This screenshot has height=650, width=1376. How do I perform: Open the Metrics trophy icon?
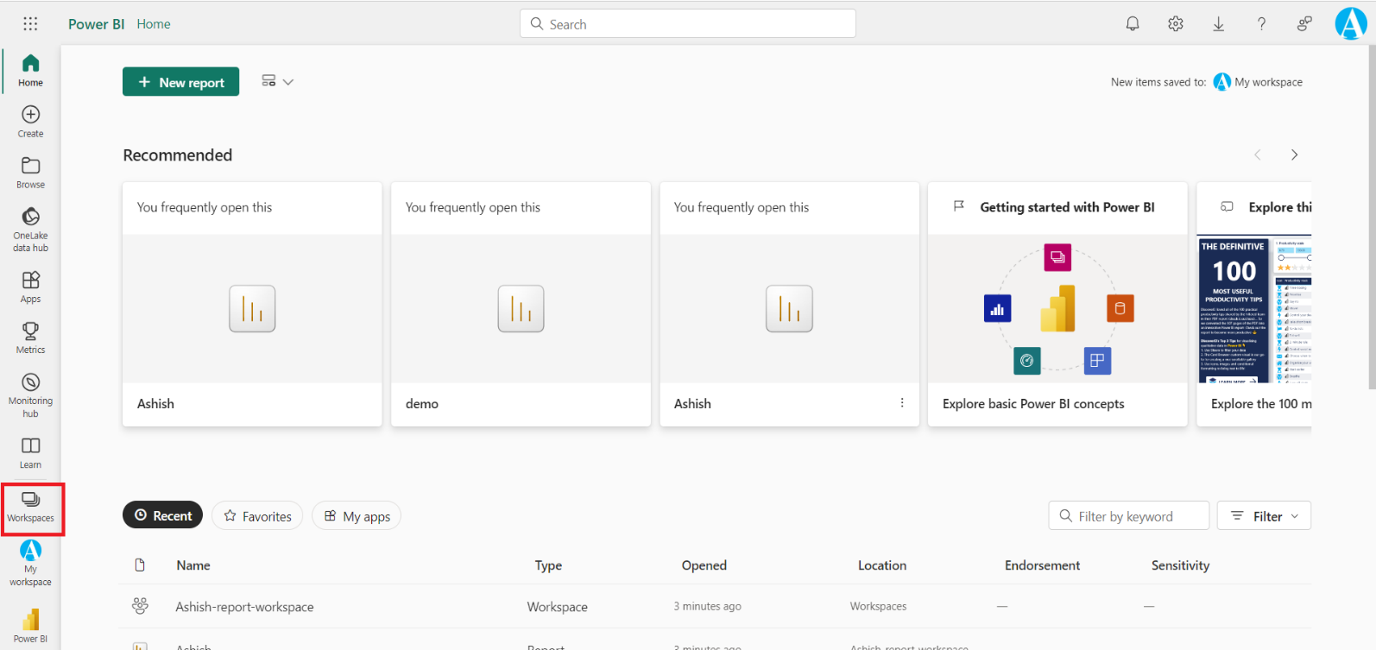pos(30,337)
